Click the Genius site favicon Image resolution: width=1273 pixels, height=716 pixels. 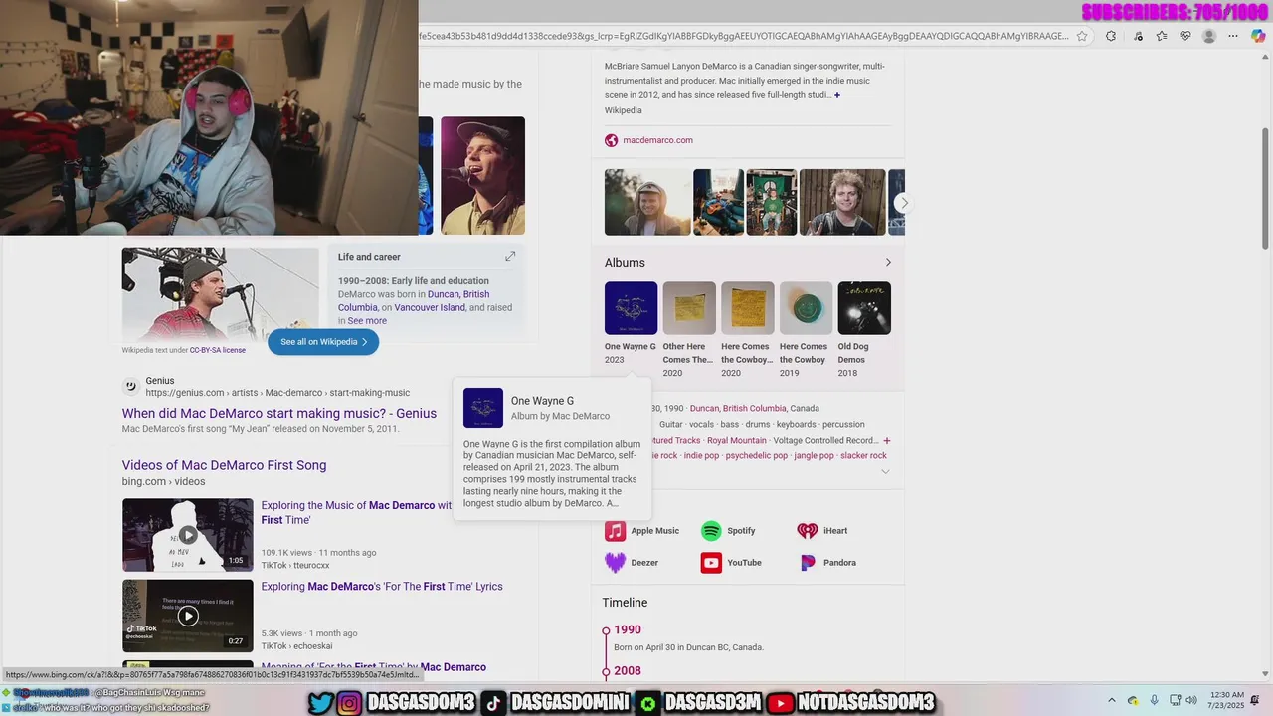131,386
